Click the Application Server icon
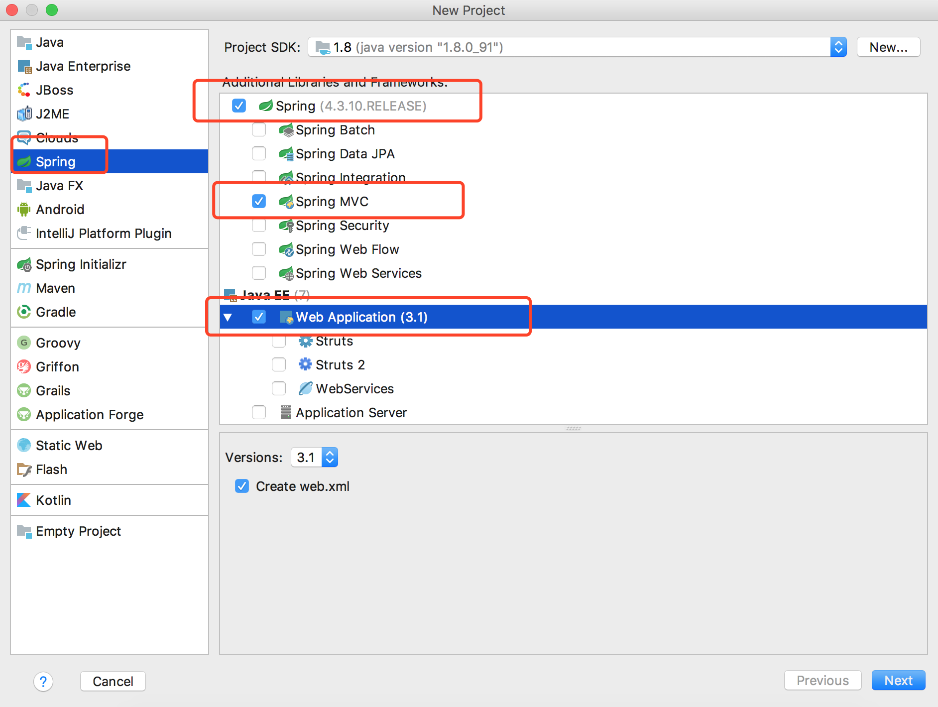The height and width of the screenshot is (707, 938). (x=286, y=413)
